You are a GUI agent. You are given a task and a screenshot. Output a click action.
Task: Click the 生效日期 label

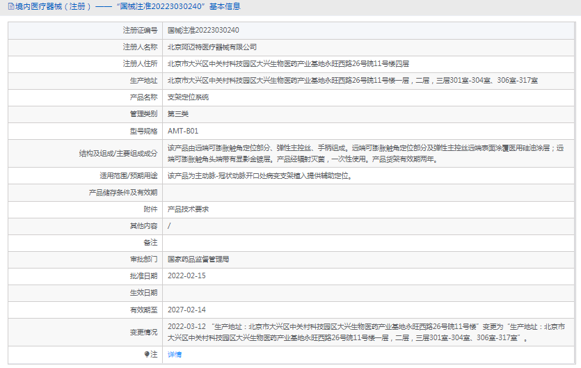pyautogui.click(x=143, y=293)
